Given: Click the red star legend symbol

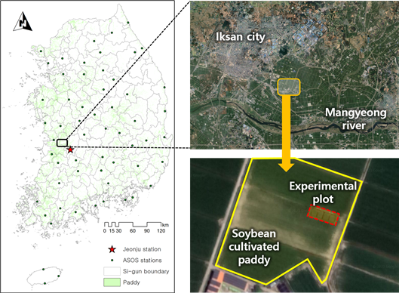Looking at the screenshot, I should pos(112,249).
